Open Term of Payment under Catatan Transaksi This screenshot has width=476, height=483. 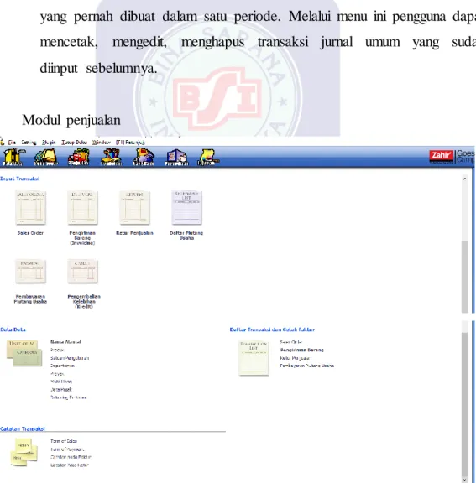pos(67,449)
